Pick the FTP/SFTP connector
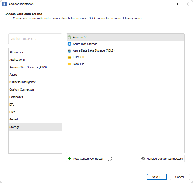Viewport: 193px width, 183px height. pos(125,57)
